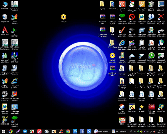
Task: Open the 100-100 document file
Action: pos(142,96)
